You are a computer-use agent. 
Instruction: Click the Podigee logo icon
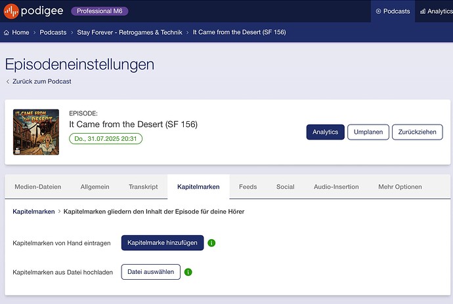[11, 11]
